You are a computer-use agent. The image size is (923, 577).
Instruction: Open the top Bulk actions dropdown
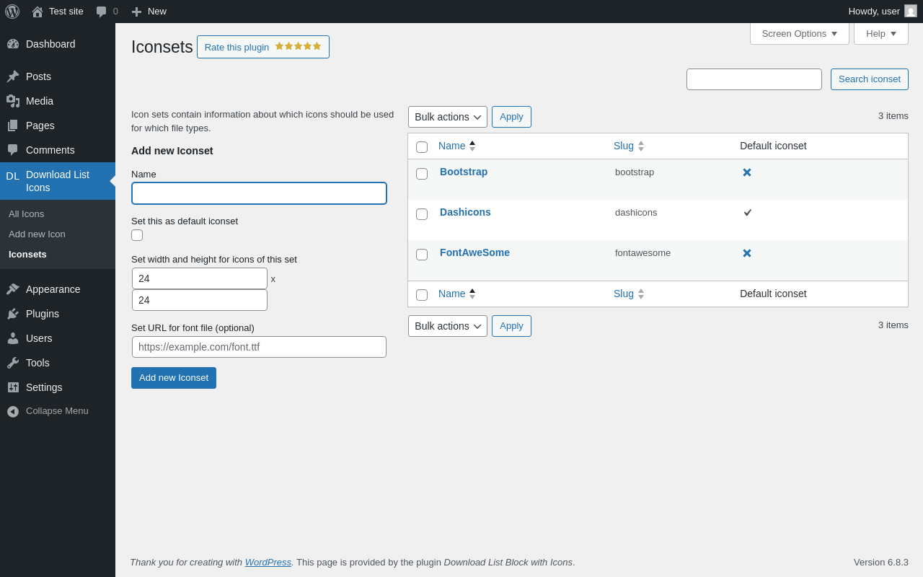click(x=448, y=117)
